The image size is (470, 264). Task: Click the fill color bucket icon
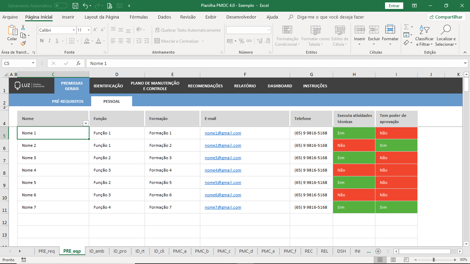point(86,41)
